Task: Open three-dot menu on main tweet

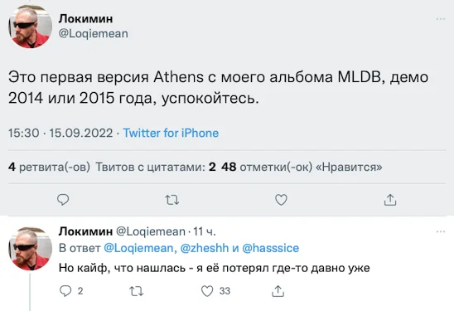Action: pyautogui.click(x=441, y=19)
